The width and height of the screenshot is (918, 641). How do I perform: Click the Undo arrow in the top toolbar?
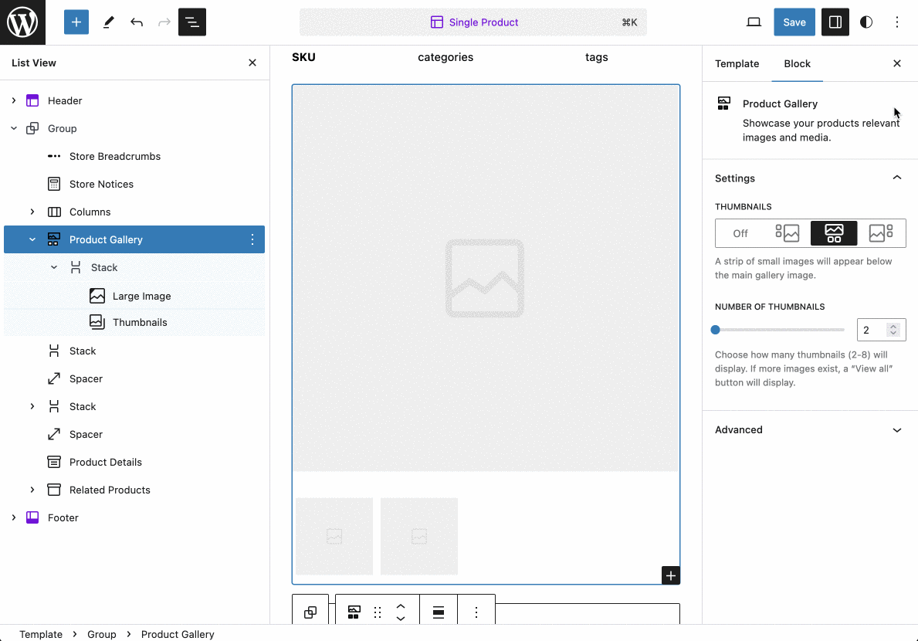coord(137,22)
